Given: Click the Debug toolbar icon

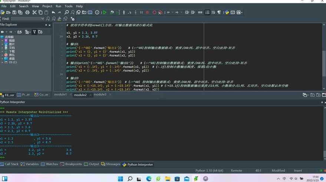Looking at the screenshot, I should (112, 13).
